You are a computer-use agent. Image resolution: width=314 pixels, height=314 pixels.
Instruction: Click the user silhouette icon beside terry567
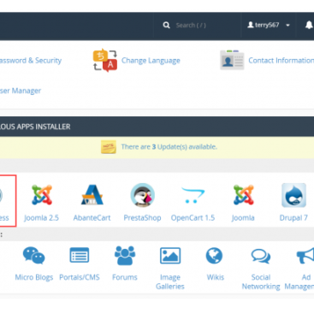tap(251, 25)
